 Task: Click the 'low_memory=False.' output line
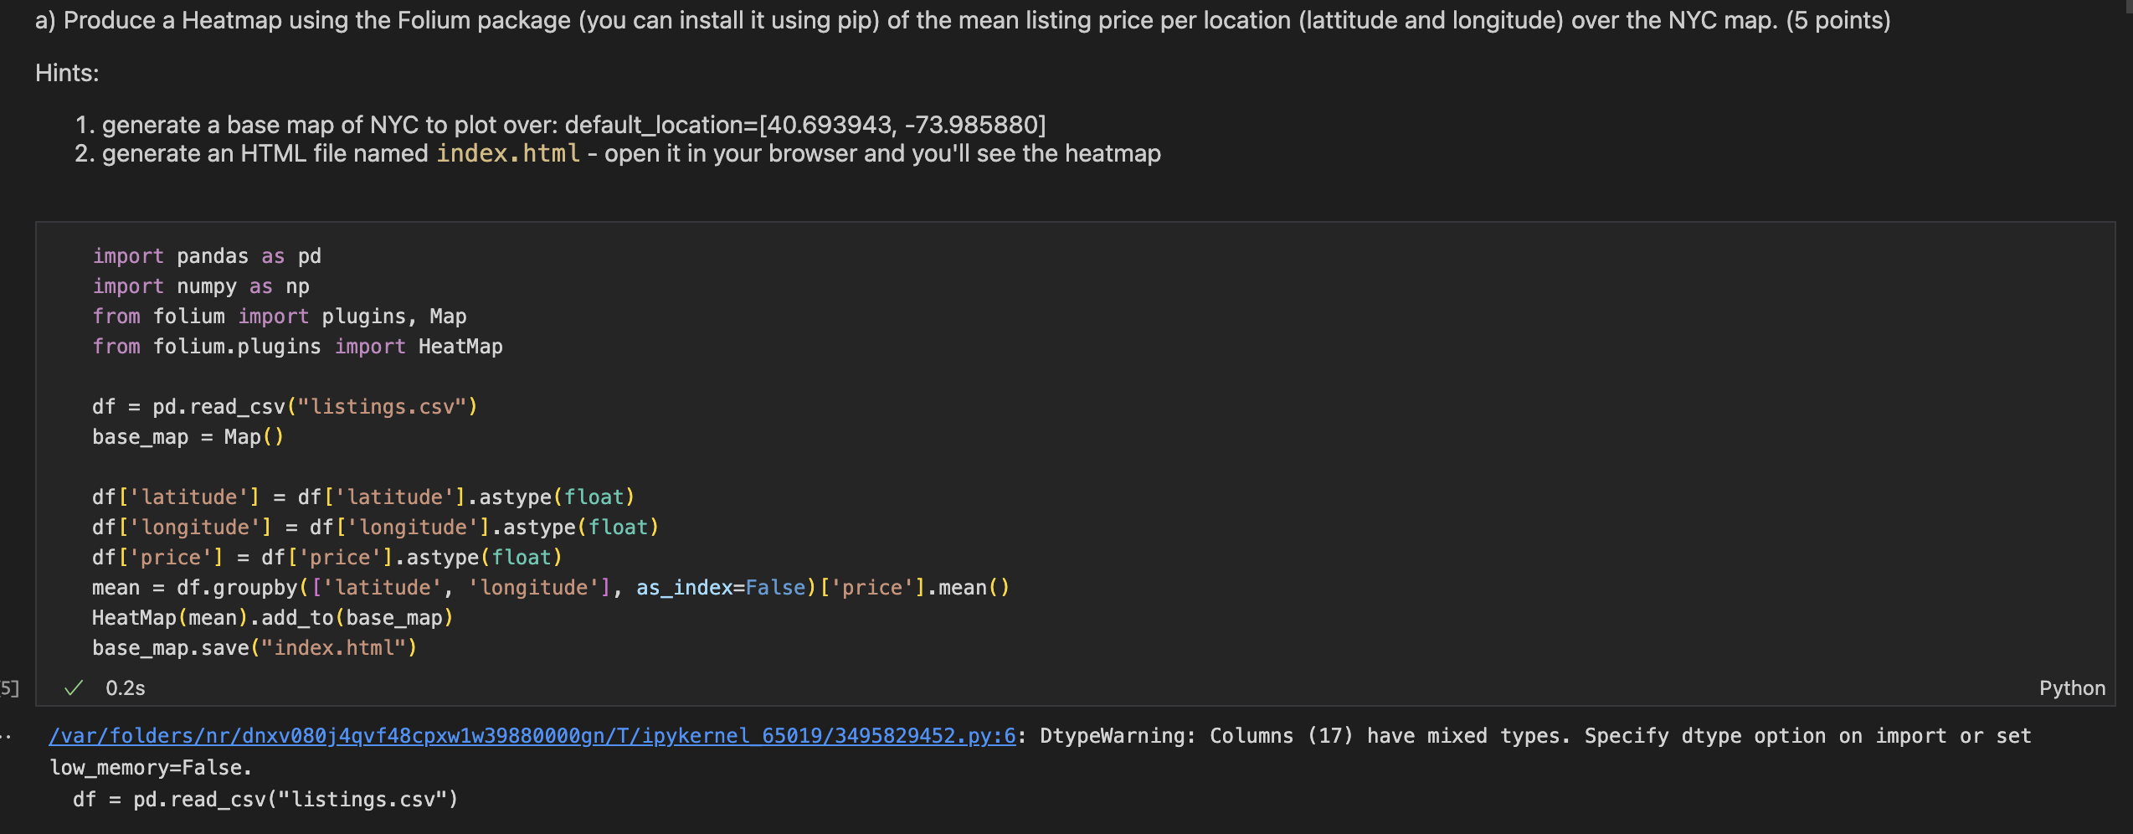coord(151,768)
